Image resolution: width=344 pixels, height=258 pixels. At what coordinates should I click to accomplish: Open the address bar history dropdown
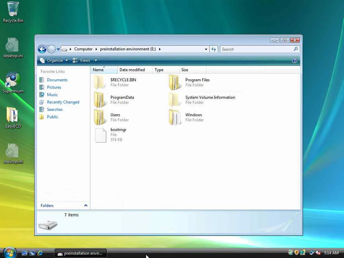[206, 49]
